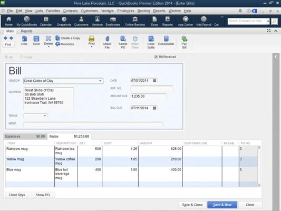Open the Docs icon

pyautogui.click(x=154, y=21)
